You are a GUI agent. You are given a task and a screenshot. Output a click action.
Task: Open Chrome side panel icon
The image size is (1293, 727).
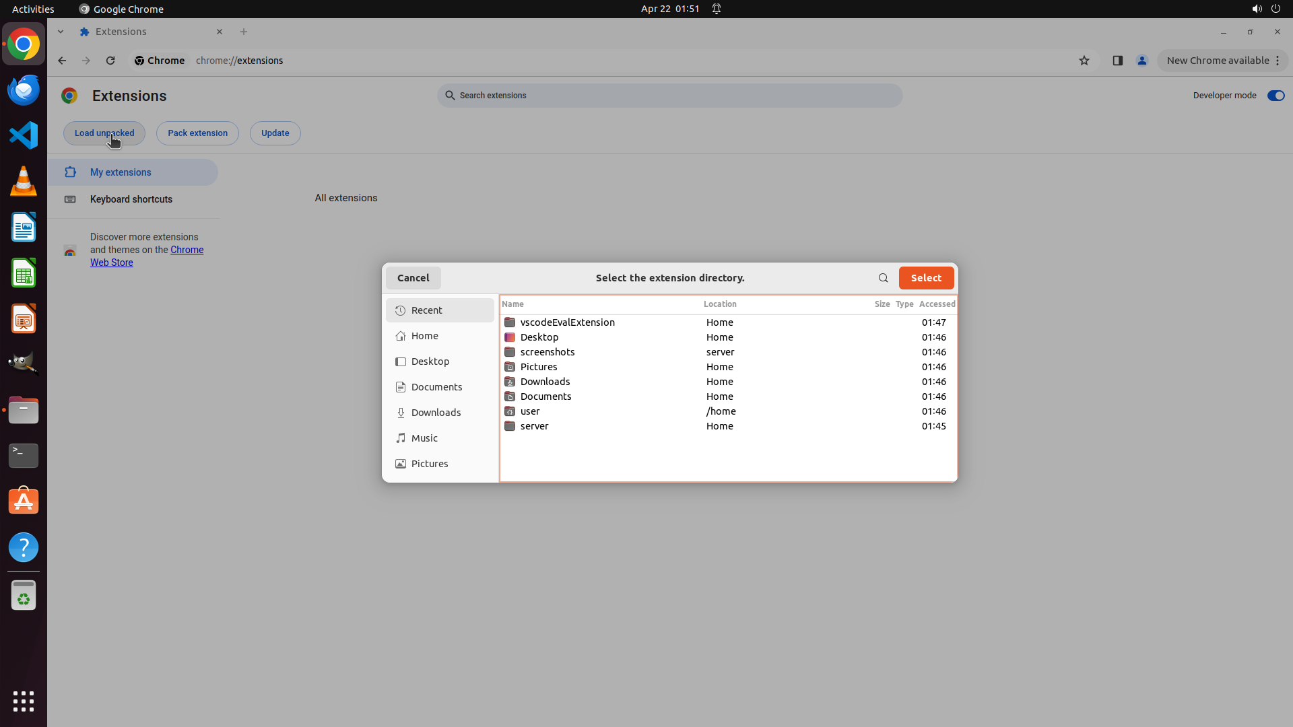pyautogui.click(x=1117, y=61)
